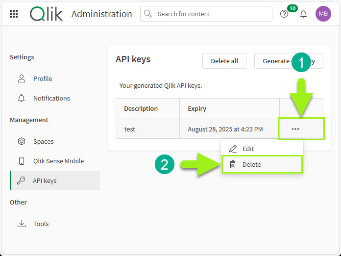
Task: Click the Delete all button
Action: pyautogui.click(x=224, y=61)
